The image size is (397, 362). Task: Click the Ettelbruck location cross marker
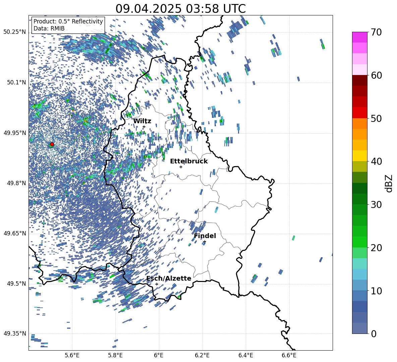tap(181, 167)
